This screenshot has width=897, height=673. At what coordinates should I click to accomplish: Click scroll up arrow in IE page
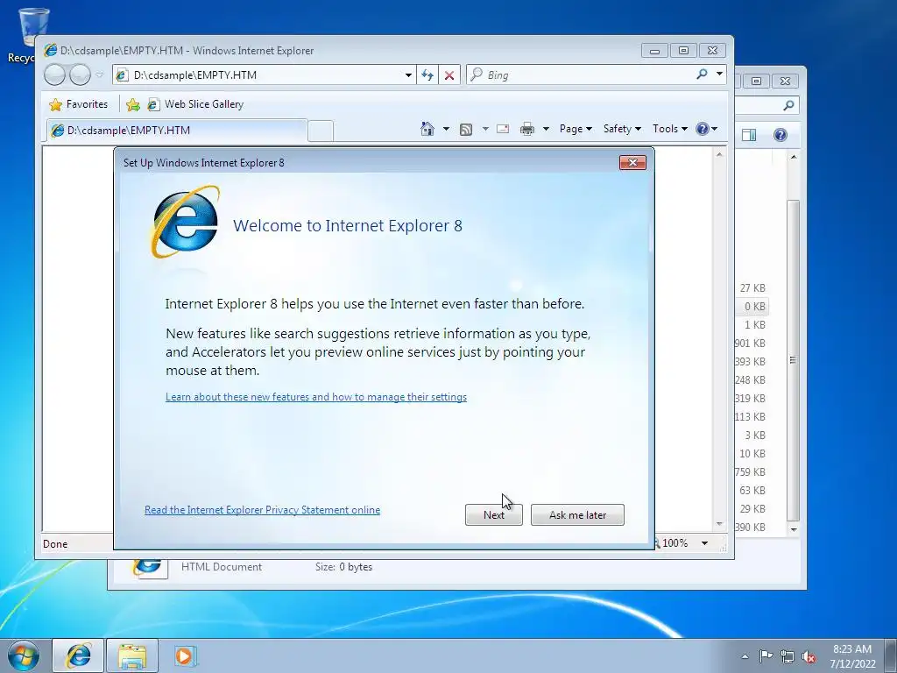[719, 154]
